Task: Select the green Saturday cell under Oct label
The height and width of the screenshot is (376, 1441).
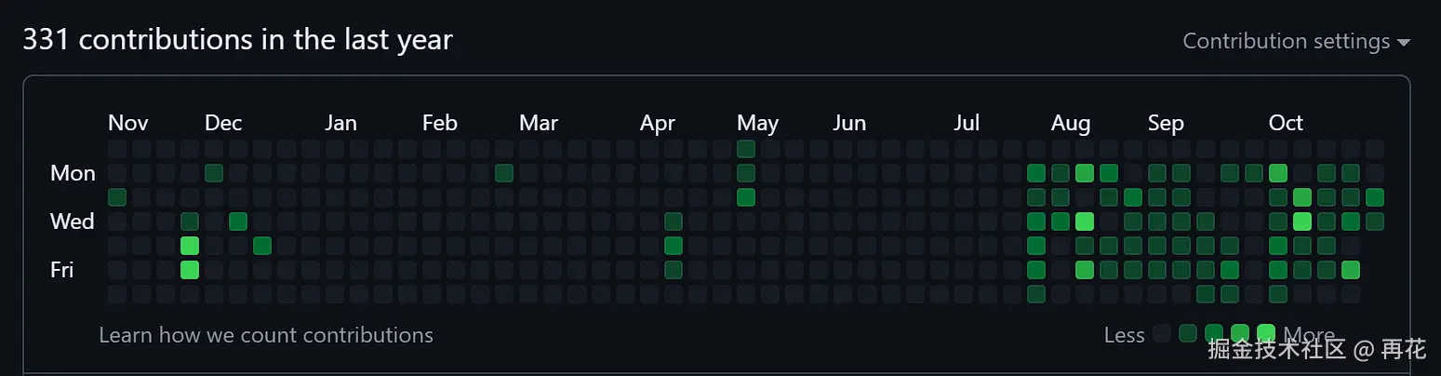Action: point(1278,294)
